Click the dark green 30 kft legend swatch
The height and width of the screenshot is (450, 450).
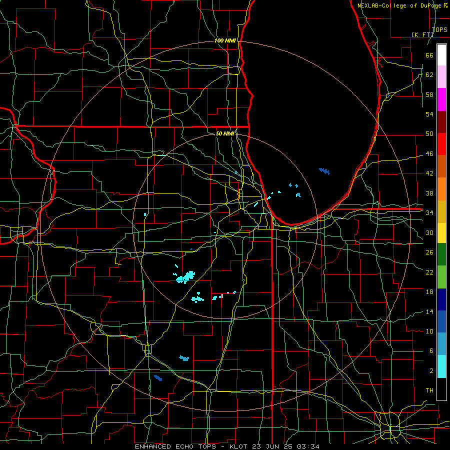(441, 254)
